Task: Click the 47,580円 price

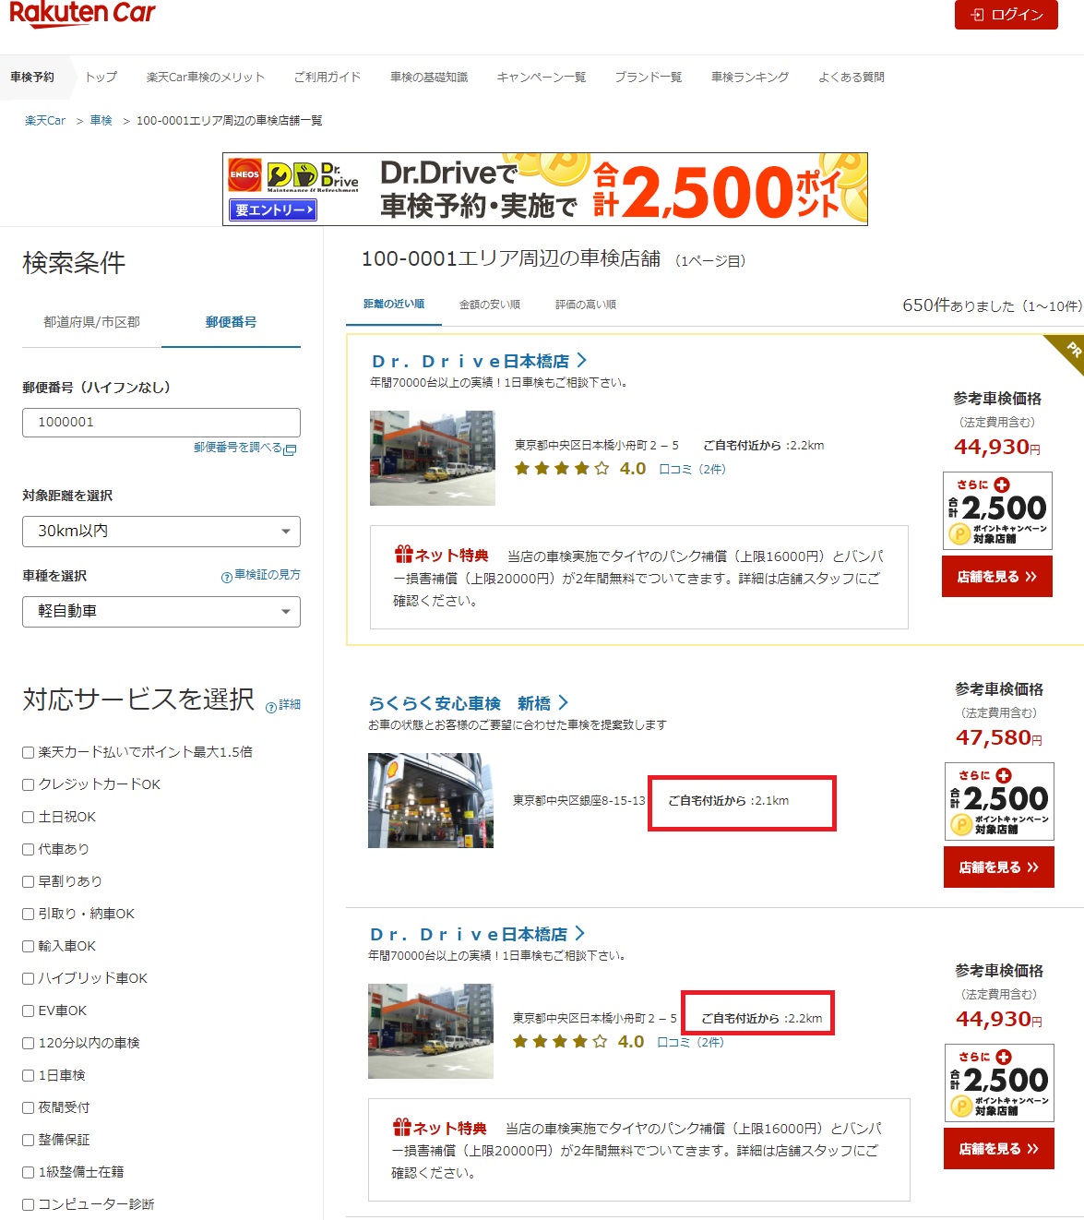Action: [999, 738]
